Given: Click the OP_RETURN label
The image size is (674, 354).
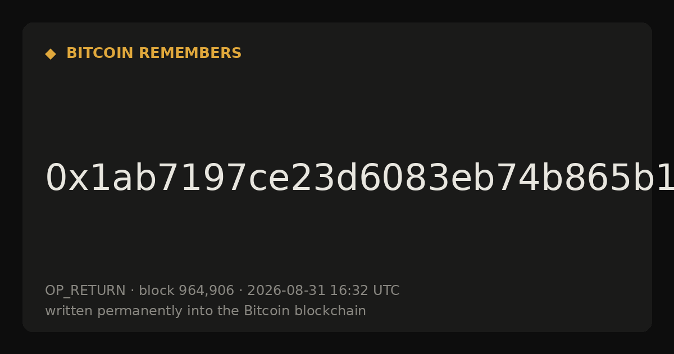Looking at the screenshot, I should 85,291.
